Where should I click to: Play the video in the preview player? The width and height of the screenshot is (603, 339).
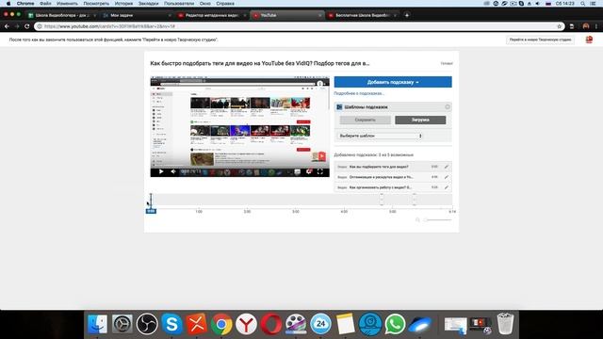pyautogui.click(x=161, y=171)
